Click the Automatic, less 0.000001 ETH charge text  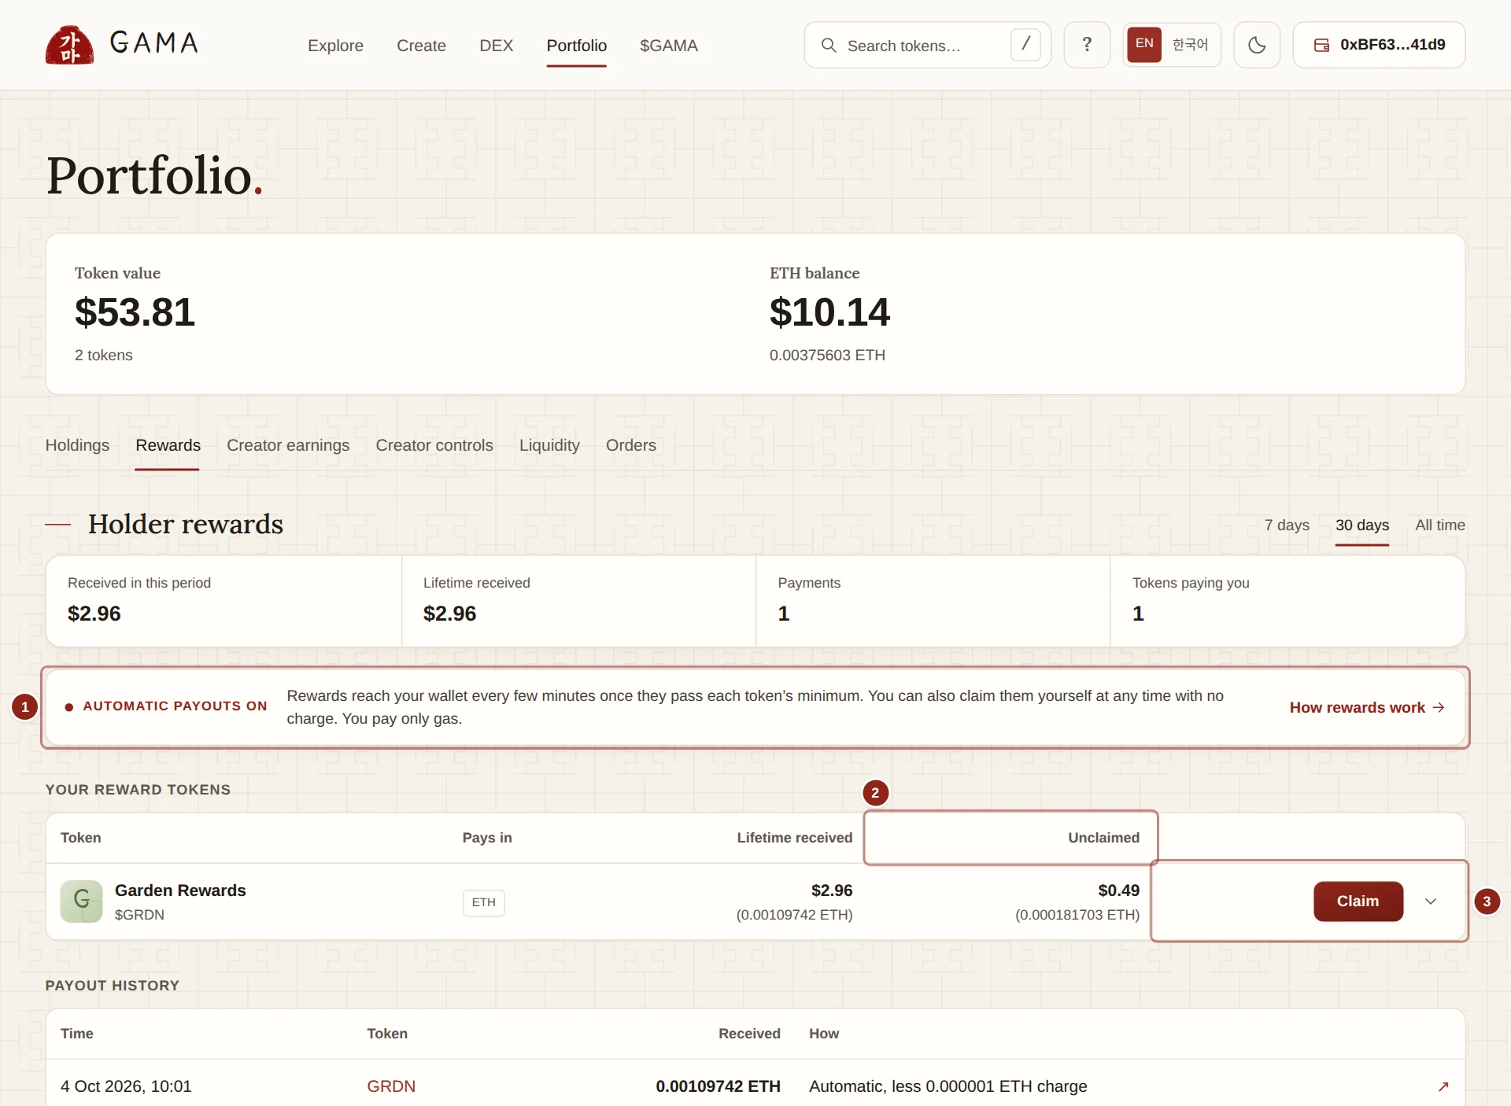(x=948, y=1086)
